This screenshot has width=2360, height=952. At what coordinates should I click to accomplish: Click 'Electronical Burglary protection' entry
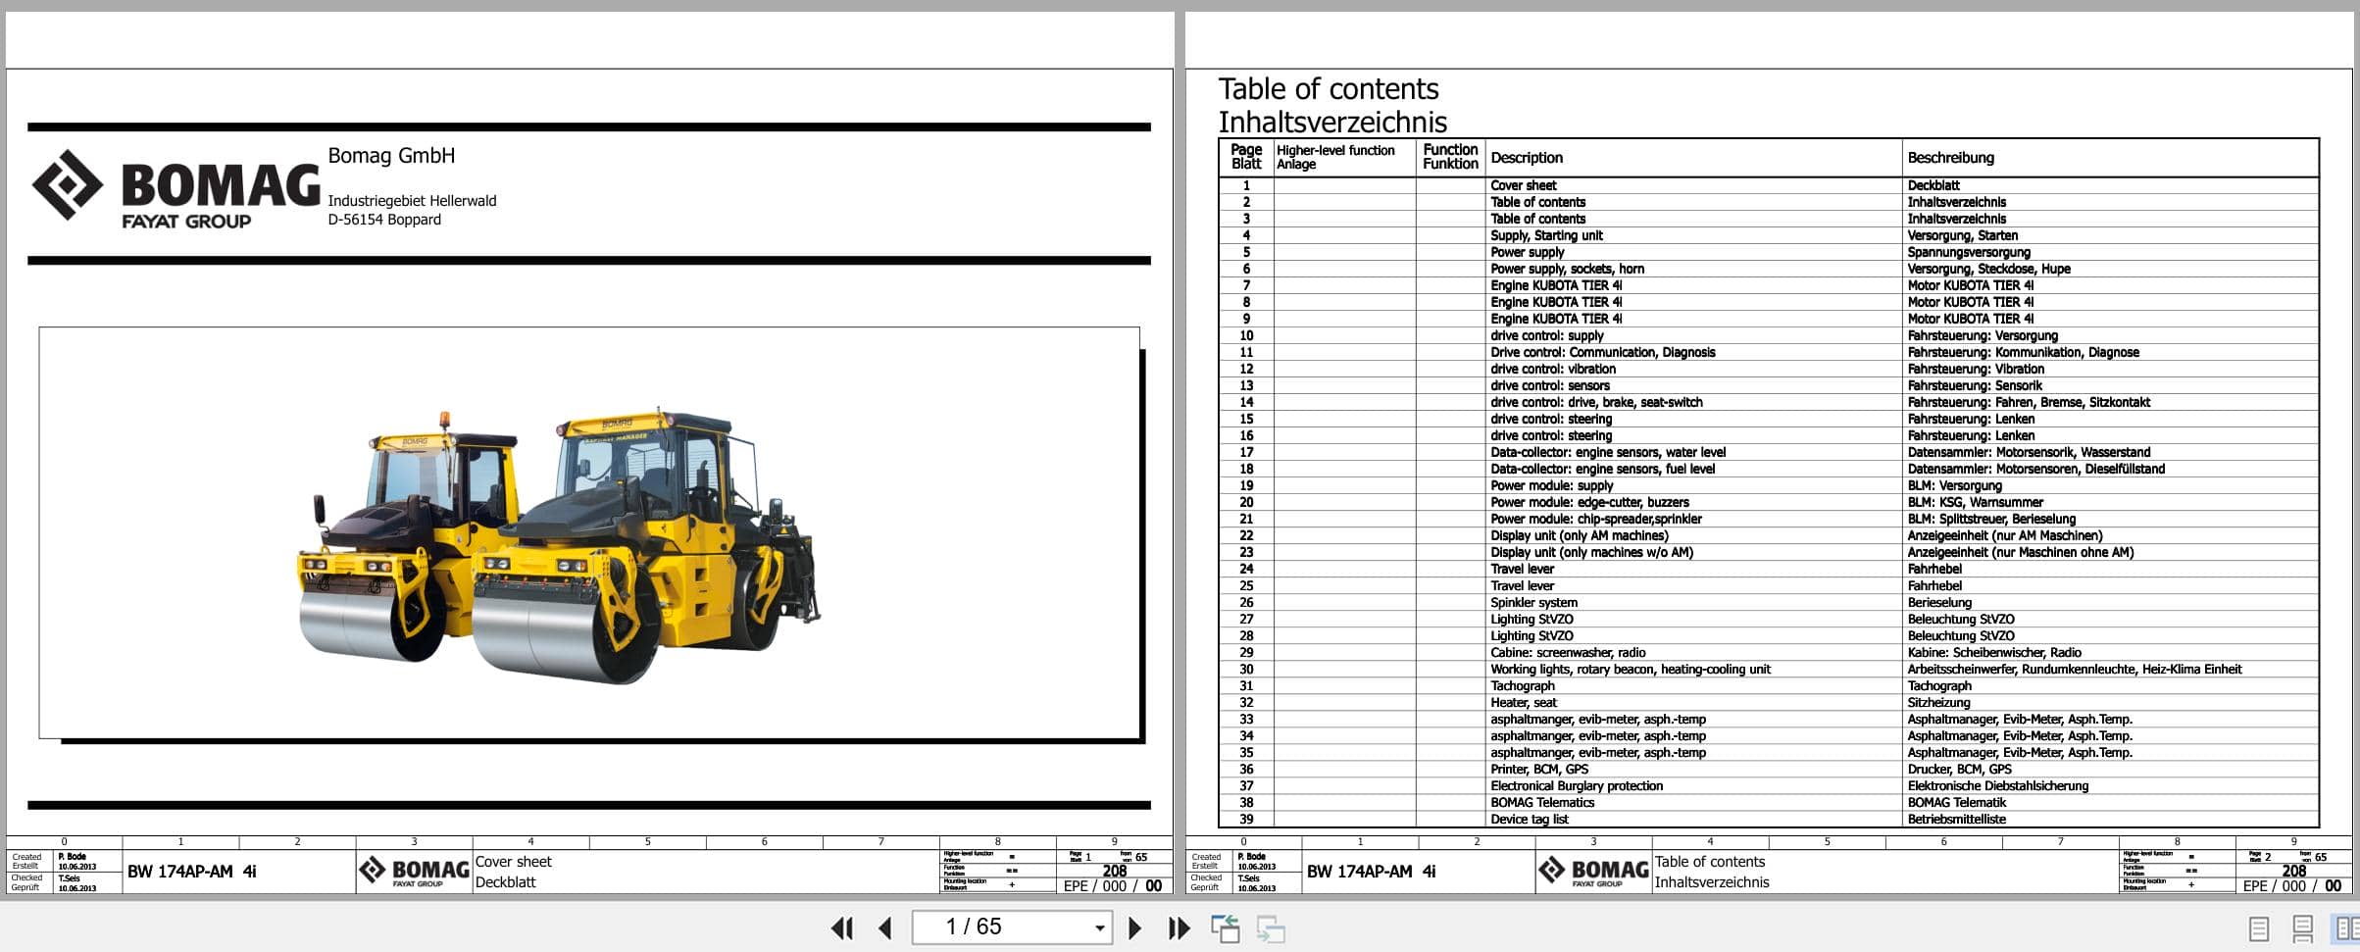[1577, 785]
